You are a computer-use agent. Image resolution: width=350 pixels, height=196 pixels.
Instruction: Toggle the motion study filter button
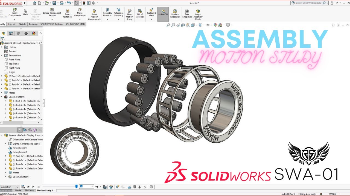coord(20,130)
